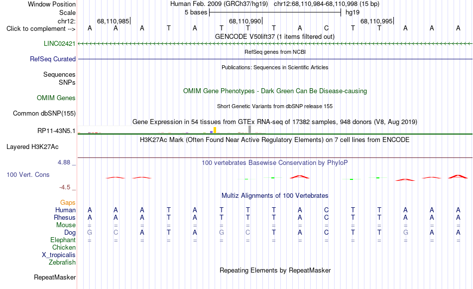
Task: Click the Scale label
Action: (x=68, y=12)
